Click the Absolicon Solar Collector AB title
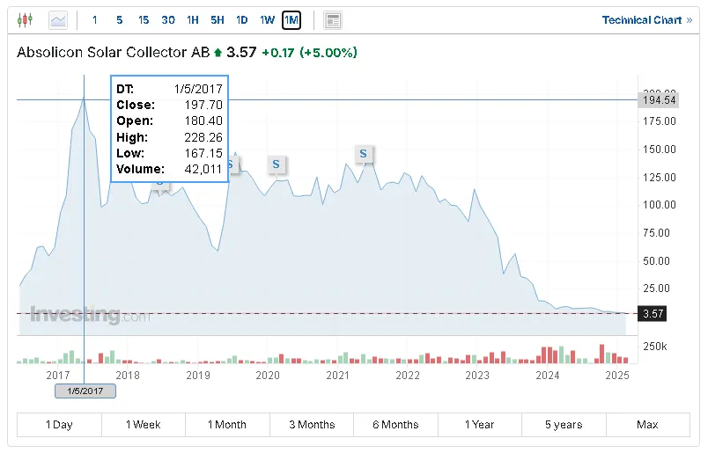Image resolution: width=708 pixels, height=453 pixels. (114, 53)
